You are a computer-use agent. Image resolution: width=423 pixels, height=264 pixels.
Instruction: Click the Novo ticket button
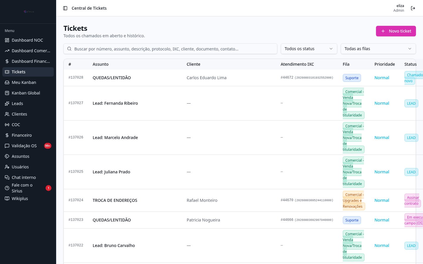[396, 31]
